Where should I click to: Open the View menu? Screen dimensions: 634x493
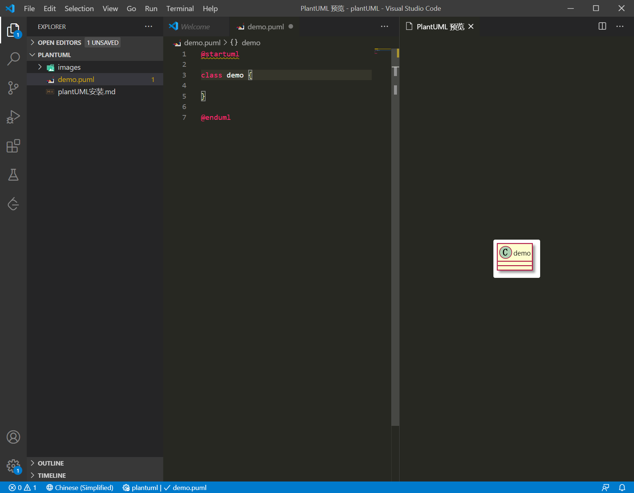click(x=110, y=8)
